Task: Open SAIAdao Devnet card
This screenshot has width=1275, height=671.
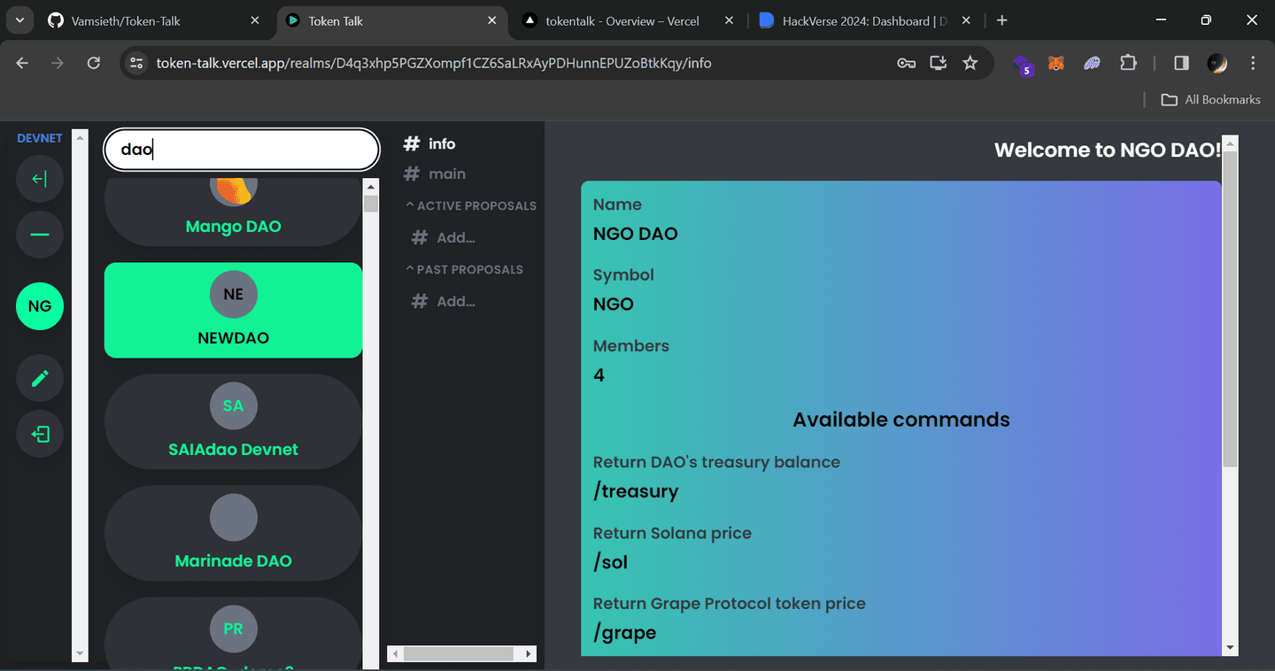Action: (x=233, y=421)
